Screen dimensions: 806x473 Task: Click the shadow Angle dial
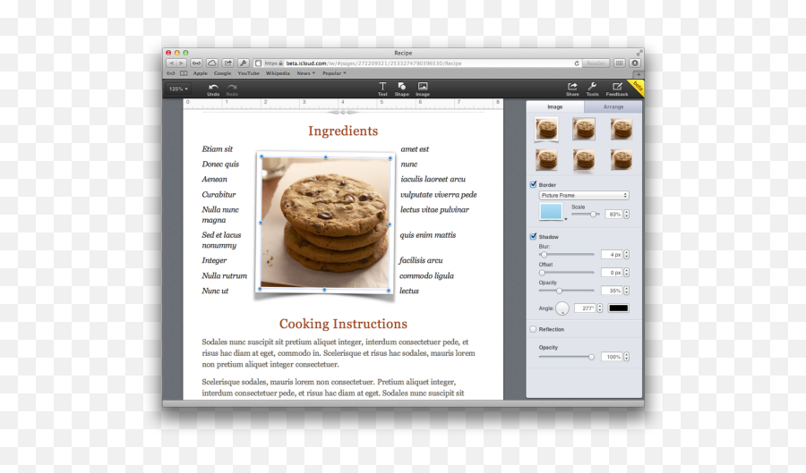pos(562,308)
